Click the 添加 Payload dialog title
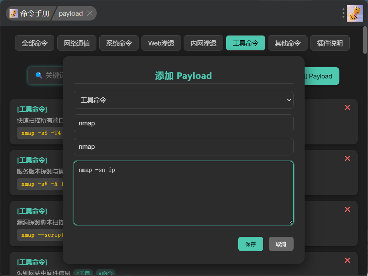368x276 pixels. (183, 76)
